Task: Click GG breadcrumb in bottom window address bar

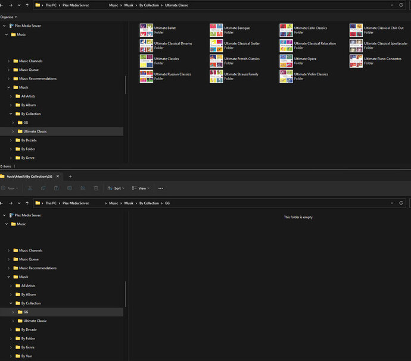Action: point(167,203)
